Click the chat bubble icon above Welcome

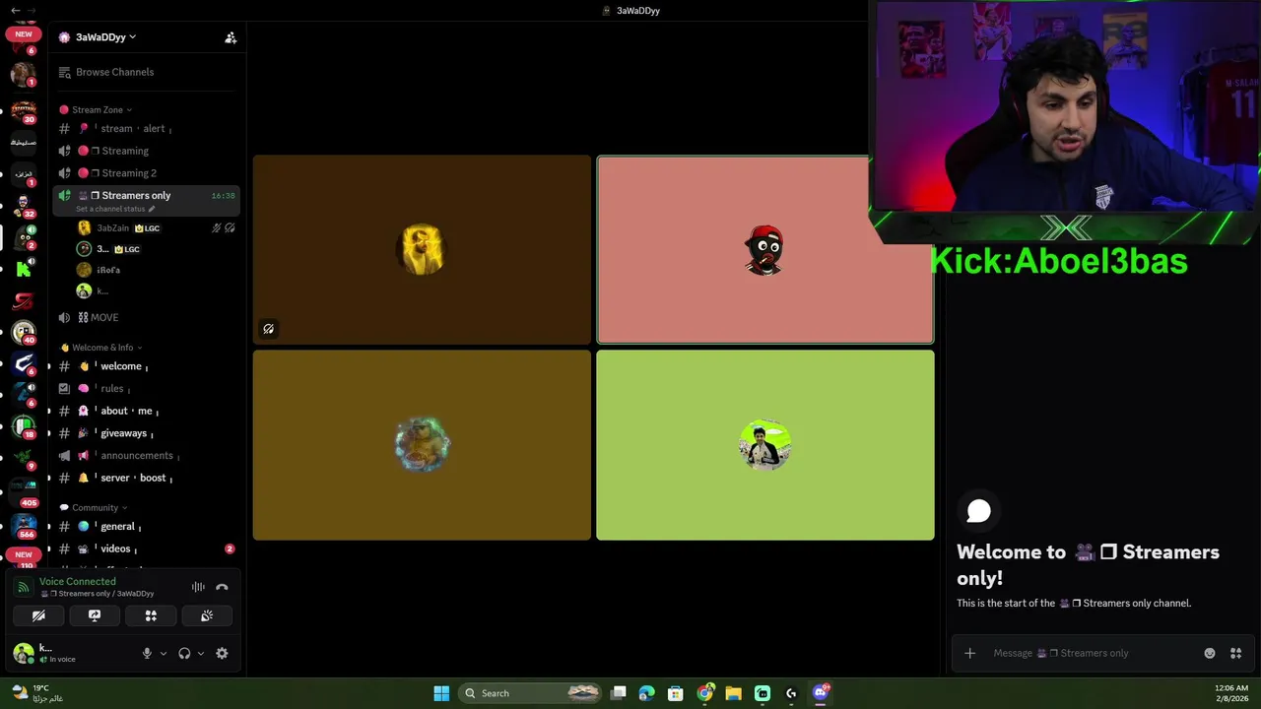(x=978, y=511)
